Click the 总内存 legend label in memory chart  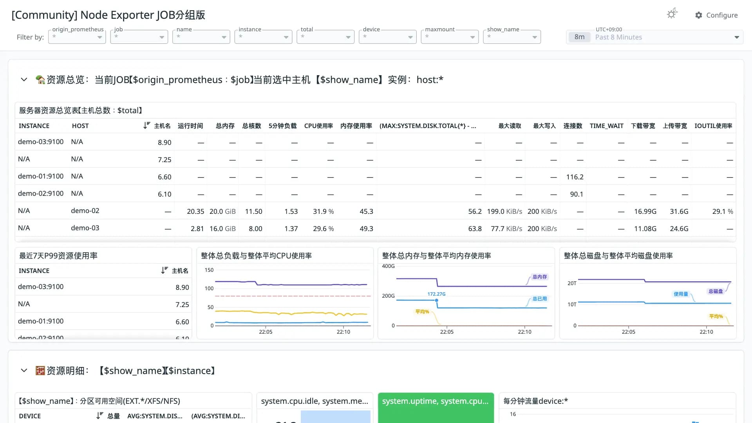[x=539, y=277]
